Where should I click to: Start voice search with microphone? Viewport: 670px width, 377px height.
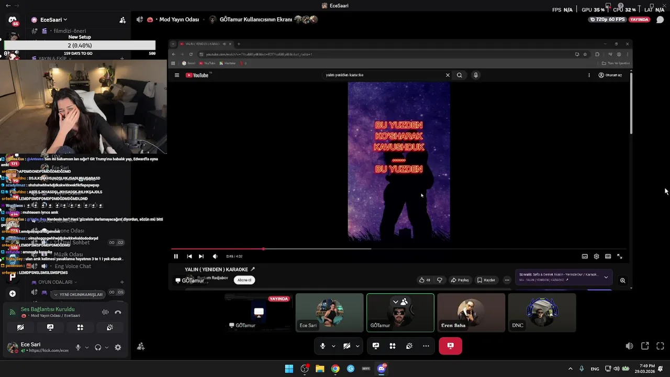(476, 75)
